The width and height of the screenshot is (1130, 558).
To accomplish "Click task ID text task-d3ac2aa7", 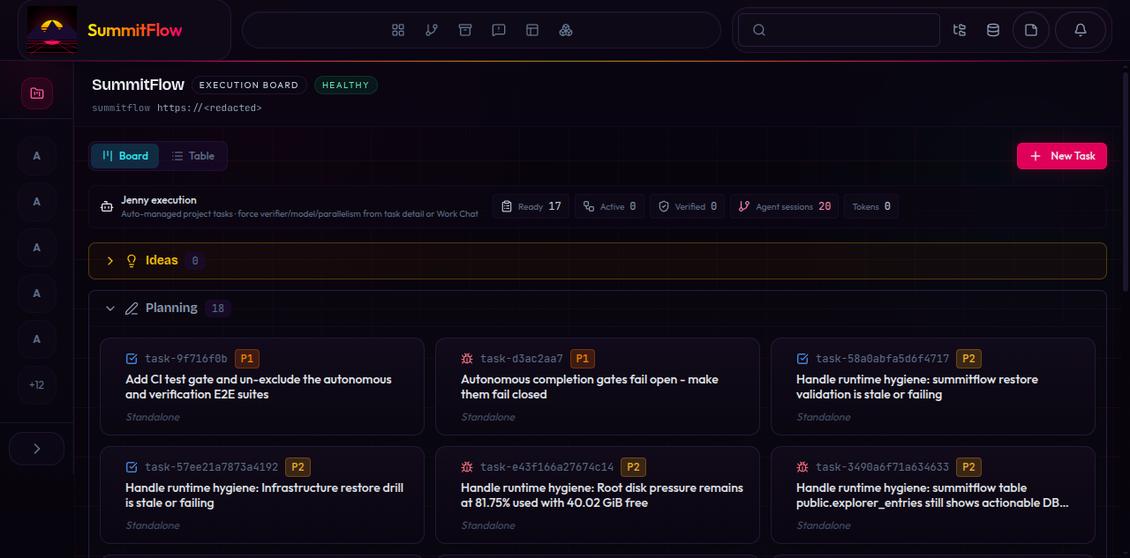I will tap(522, 359).
